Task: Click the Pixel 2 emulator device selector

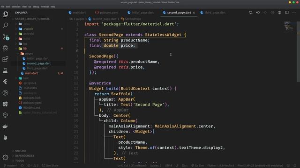Action: tap(260, 166)
